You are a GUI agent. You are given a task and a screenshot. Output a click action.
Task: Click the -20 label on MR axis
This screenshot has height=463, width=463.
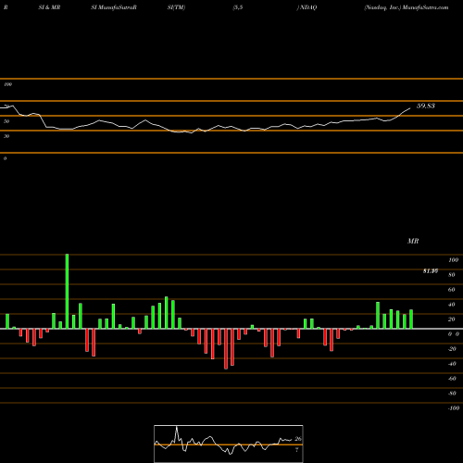point(452,349)
